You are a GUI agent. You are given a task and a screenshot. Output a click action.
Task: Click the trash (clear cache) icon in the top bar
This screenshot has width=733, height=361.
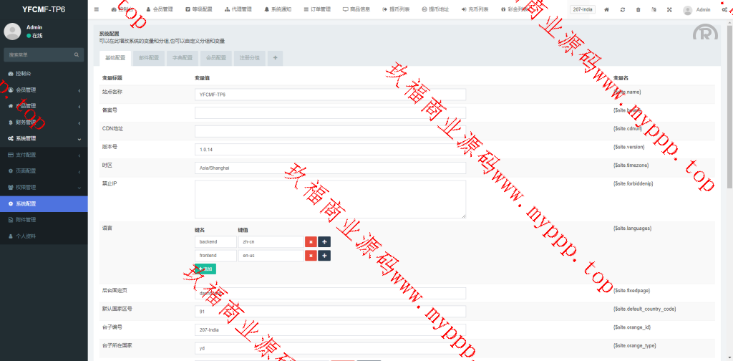pos(638,10)
